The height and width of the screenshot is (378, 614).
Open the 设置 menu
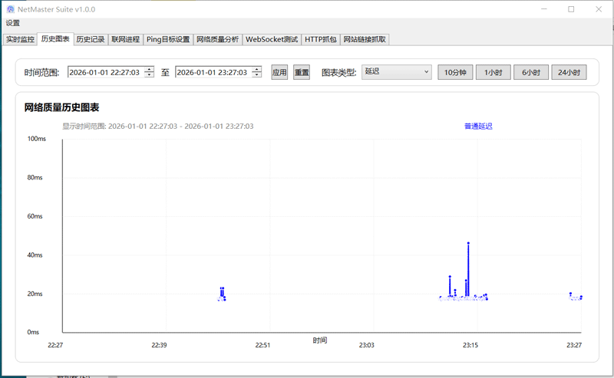tap(13, 23)
